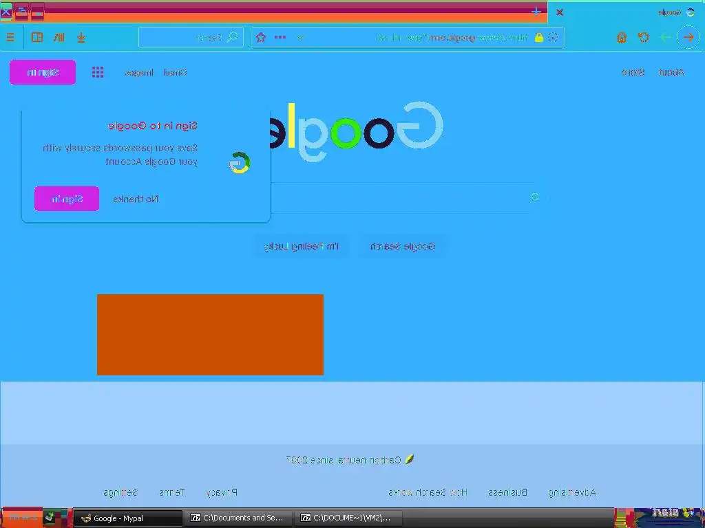Click the magenta Sign in header button
The width and height of the screenshot is (705, 528).
click(x=43, y=72)
